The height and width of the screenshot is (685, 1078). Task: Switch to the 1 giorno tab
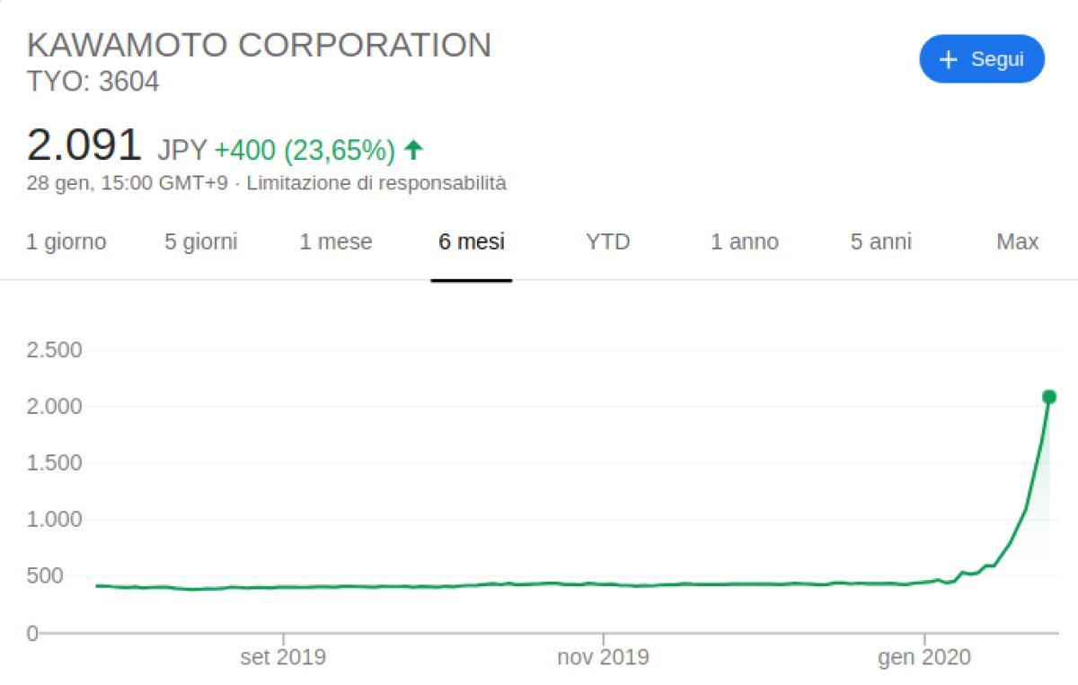pyautogui.click(x=66, y=242)
